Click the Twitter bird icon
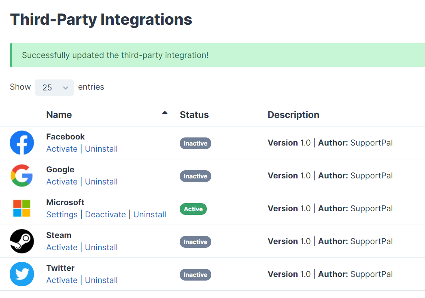This screenshot has height=298, width=425. click(x=22, y=274)
